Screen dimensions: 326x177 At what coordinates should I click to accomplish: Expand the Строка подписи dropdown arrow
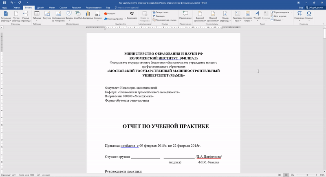pyautogui.click(x=291, y=12)
